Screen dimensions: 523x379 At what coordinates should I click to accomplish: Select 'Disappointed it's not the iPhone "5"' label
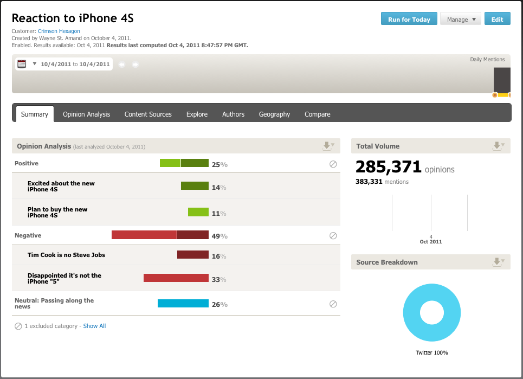point(64,278)
